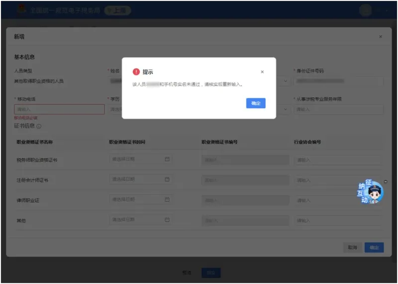Click the user avatar in header

click(366, 10)
